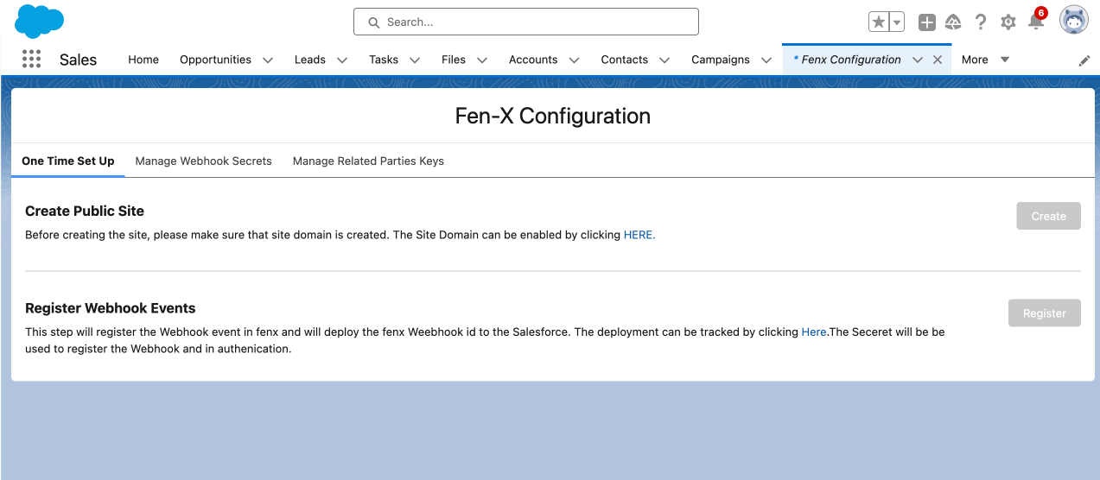Screen dimensions: 1100x480
Task: Expand the Accounts tab dropdown chevron
Action: pyautogui.click(x=574, y=60)
